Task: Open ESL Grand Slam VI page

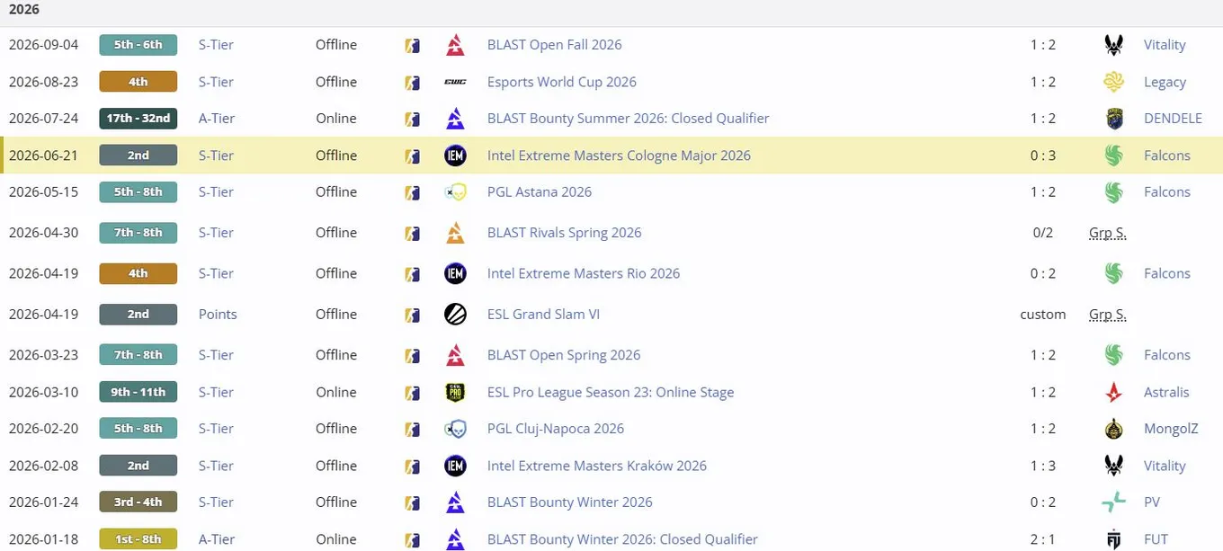Action: tap(543, 315)
